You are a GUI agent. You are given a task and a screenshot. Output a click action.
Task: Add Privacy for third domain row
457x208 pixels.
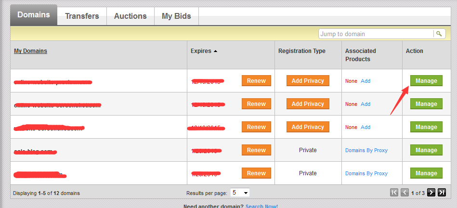coord(308,127)
